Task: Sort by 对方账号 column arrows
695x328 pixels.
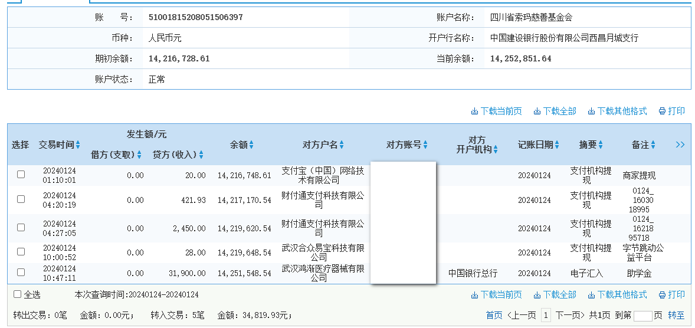Action: (x=425, y=145)
